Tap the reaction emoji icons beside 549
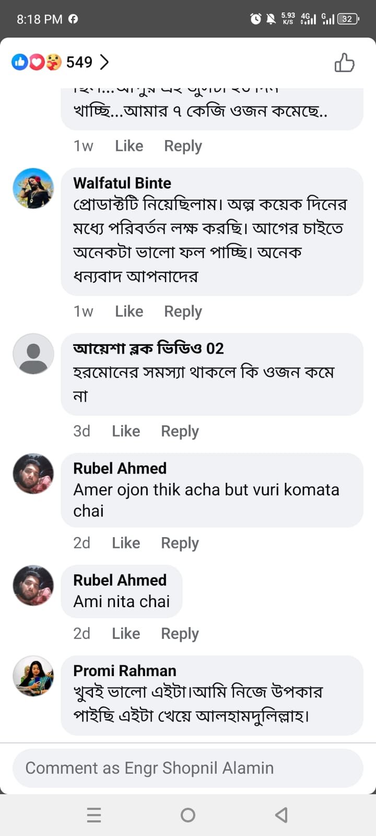Image resolution: width=376 pixels, height=836 pixels. [x=37, y=62]
